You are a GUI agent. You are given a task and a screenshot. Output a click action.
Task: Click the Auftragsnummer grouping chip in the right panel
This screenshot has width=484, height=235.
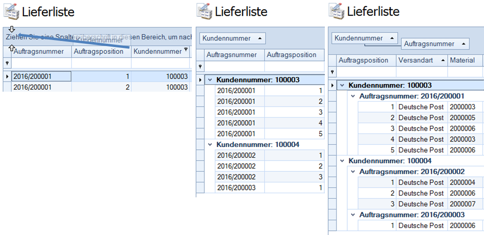click(435, 44)
